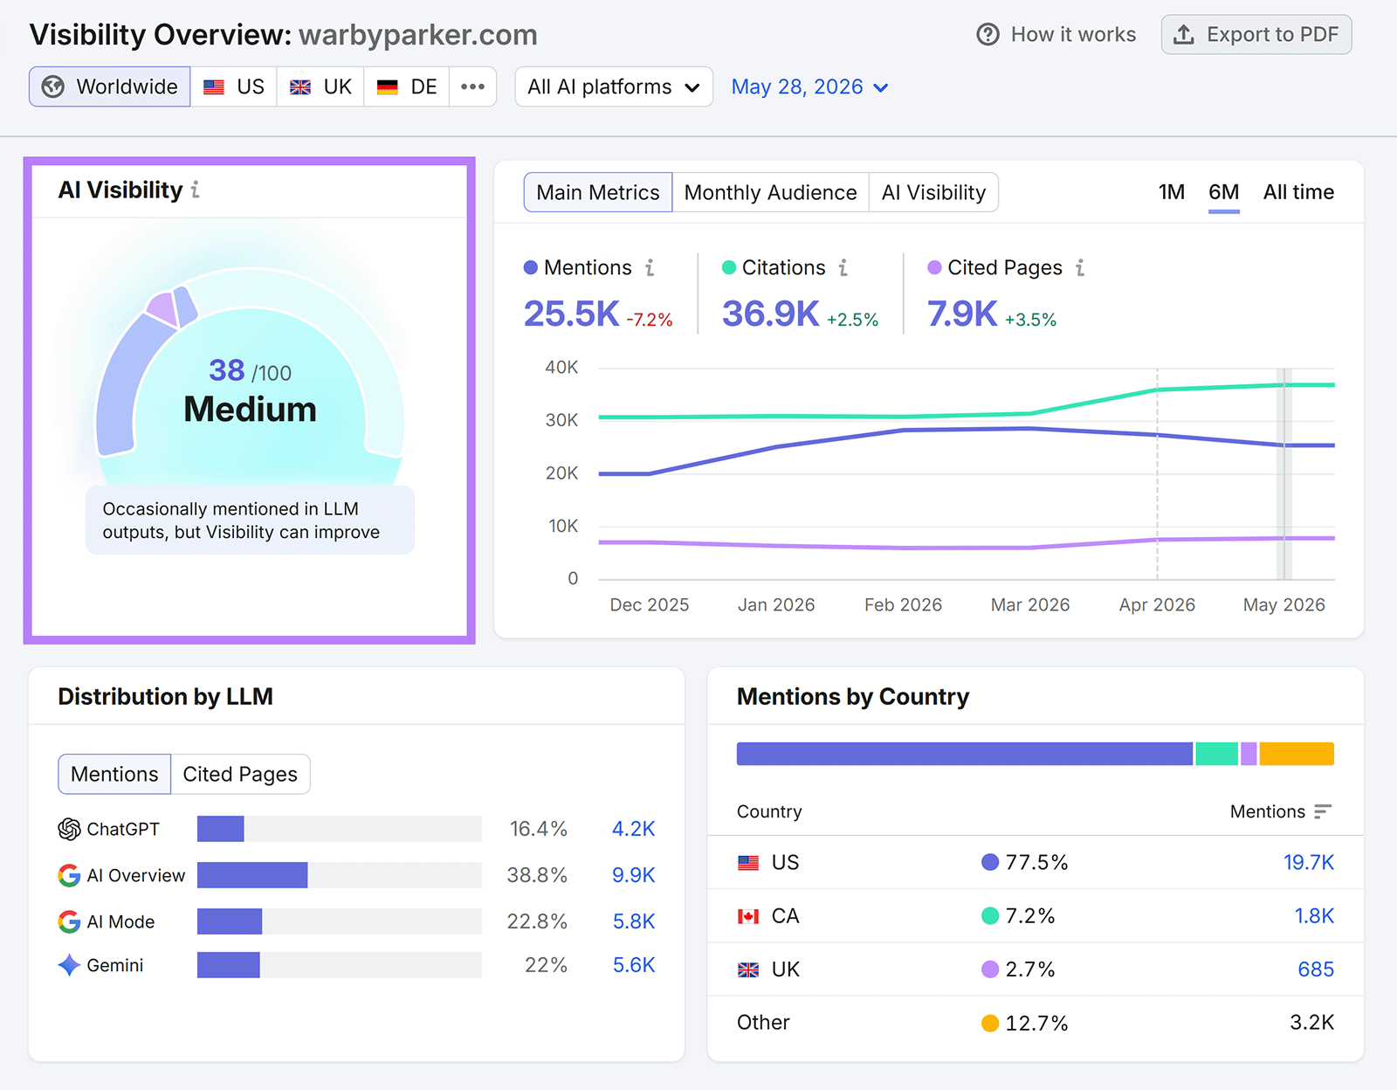Open the 19.7K US mentions link

pos(1309,863)
